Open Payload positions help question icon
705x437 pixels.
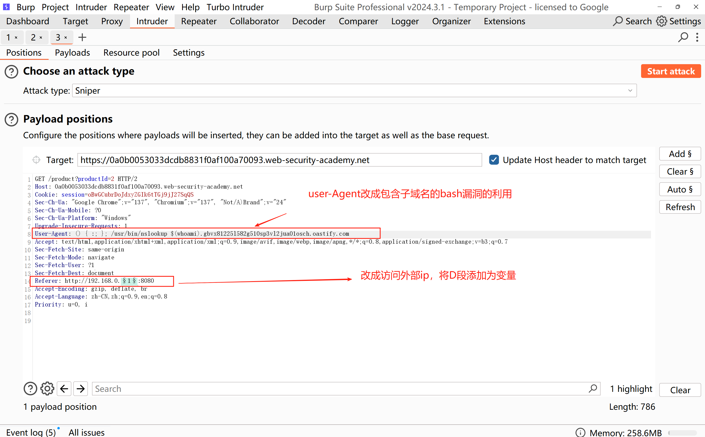pos(12,119)
